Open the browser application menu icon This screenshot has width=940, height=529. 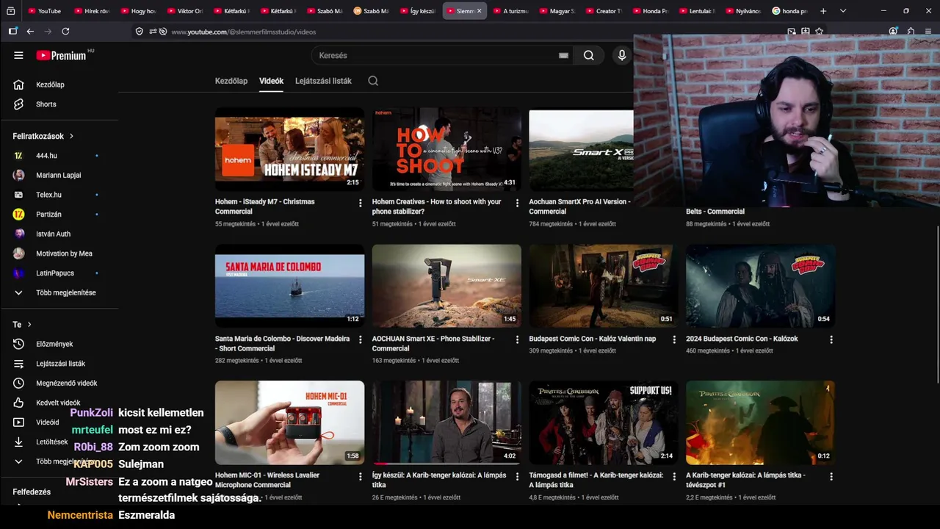tap(928, 32)
